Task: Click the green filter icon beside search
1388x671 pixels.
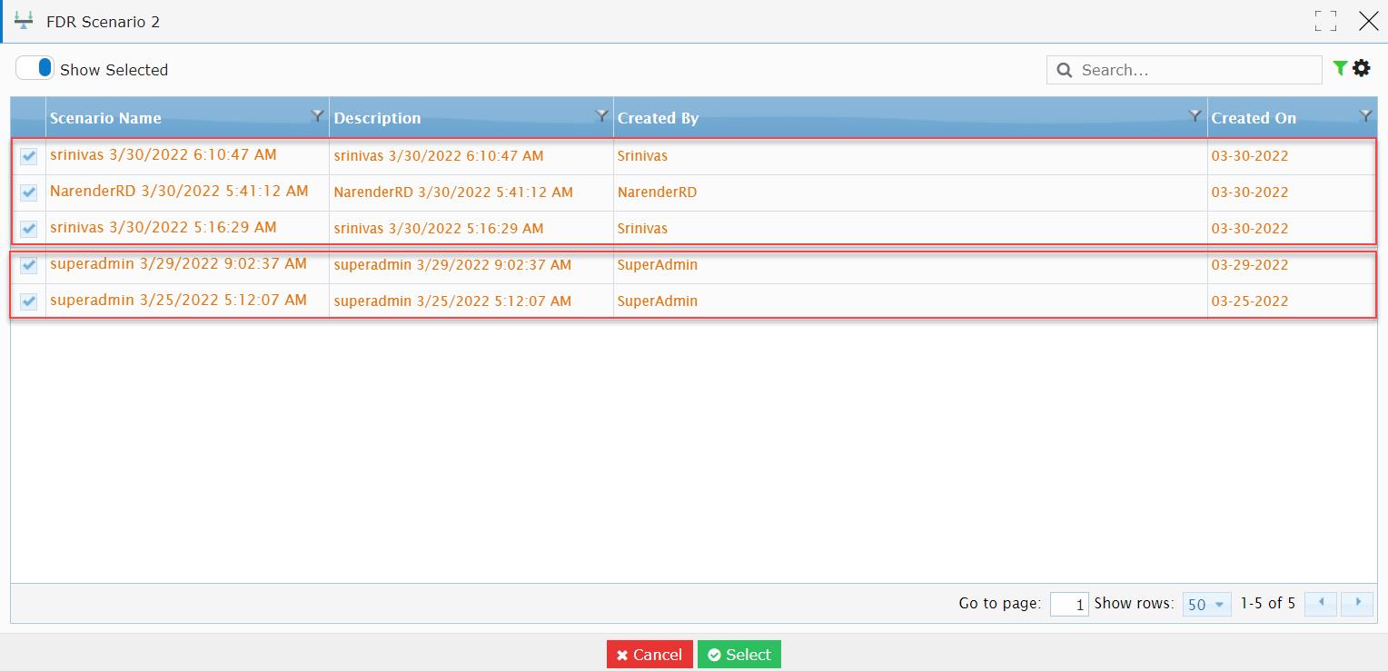Action: 1339,68
